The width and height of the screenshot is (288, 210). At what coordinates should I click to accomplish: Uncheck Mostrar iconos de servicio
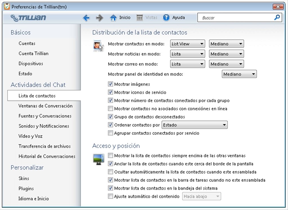coord(110,92)
